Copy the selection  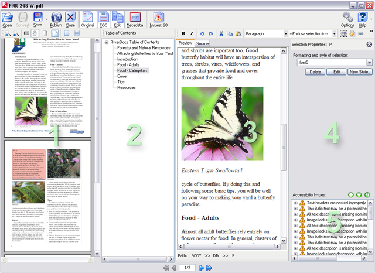[x=230, y=34]
